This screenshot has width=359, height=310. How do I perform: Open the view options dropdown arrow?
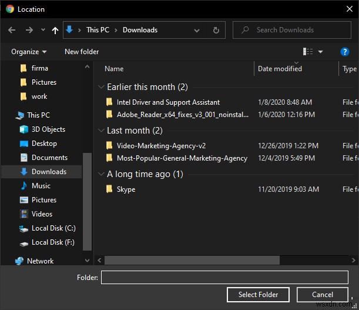[x=320, y=52]
